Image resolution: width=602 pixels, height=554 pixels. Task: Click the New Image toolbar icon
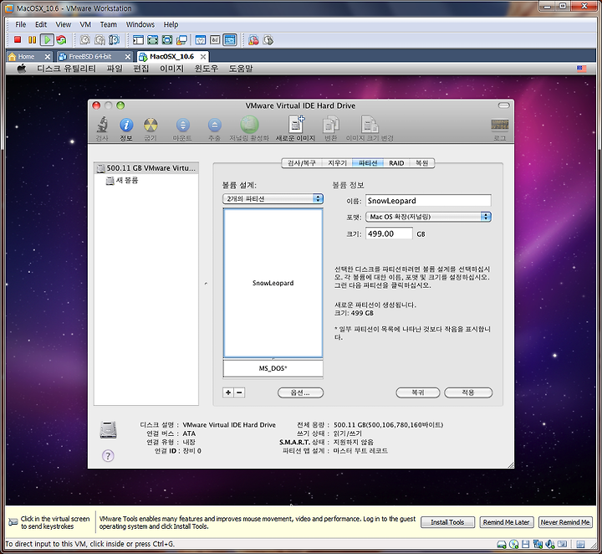(296, 124)
